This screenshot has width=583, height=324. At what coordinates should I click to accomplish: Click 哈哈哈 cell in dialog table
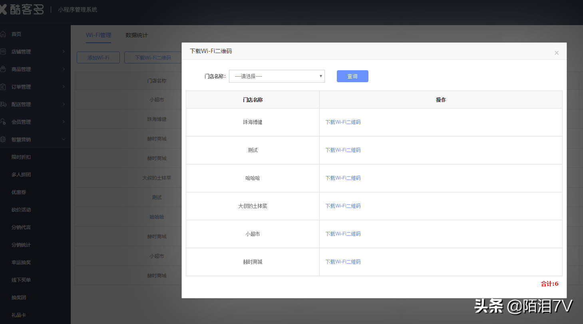253,178
